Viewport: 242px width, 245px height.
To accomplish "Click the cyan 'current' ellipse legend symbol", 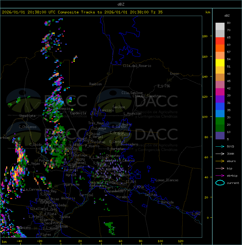I will [x=220, y=183].
